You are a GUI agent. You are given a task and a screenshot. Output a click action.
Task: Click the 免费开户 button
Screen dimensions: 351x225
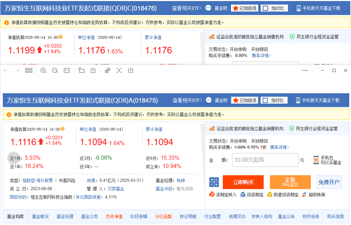329,182
